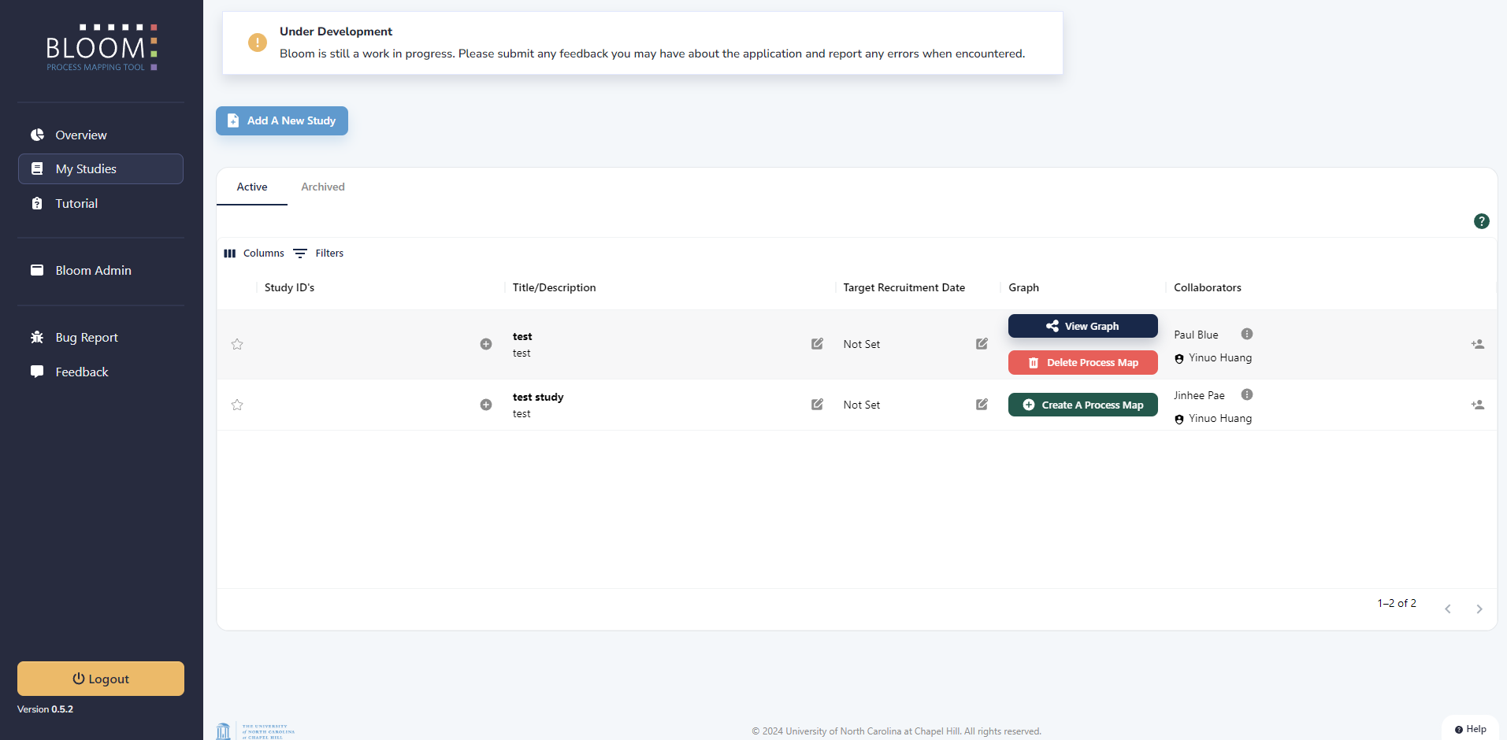
Task: Open the Filters panel
Action: 318,253
